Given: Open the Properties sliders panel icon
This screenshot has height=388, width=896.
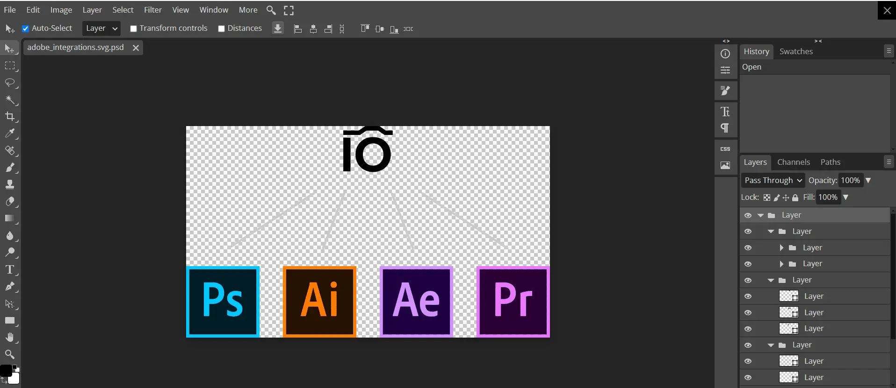Looking at the screenshot, I should tap(725, 71).
